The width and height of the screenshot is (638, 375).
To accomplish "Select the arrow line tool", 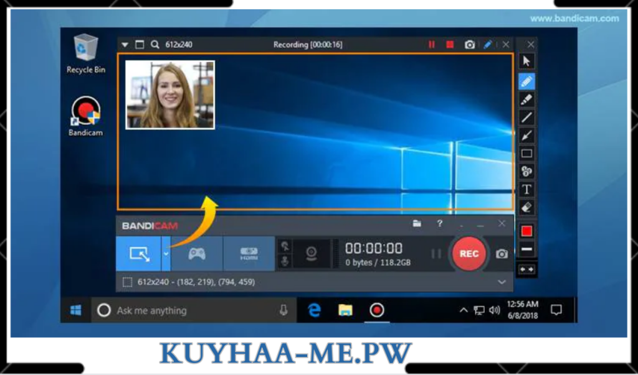I will point(526,136).
